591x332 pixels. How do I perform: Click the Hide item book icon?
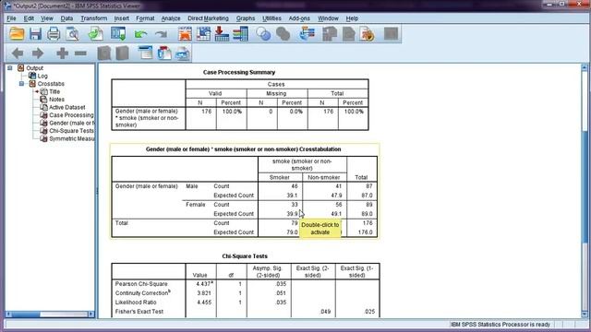pyautogui.click(x=123, y=53)
